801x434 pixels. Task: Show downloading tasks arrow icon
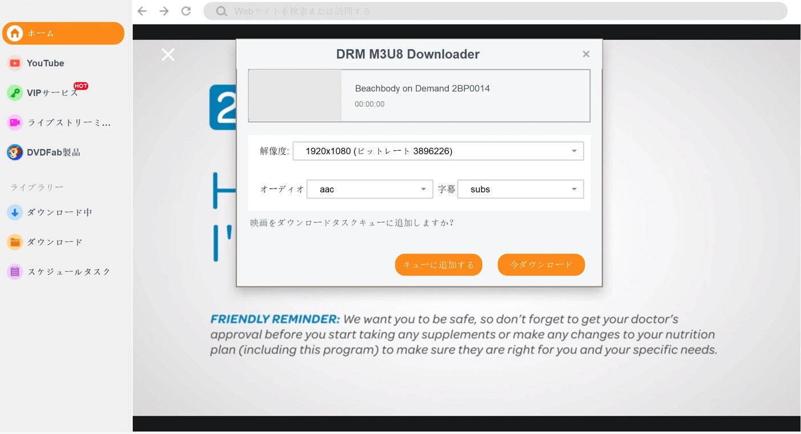click(x=15, y=212)
